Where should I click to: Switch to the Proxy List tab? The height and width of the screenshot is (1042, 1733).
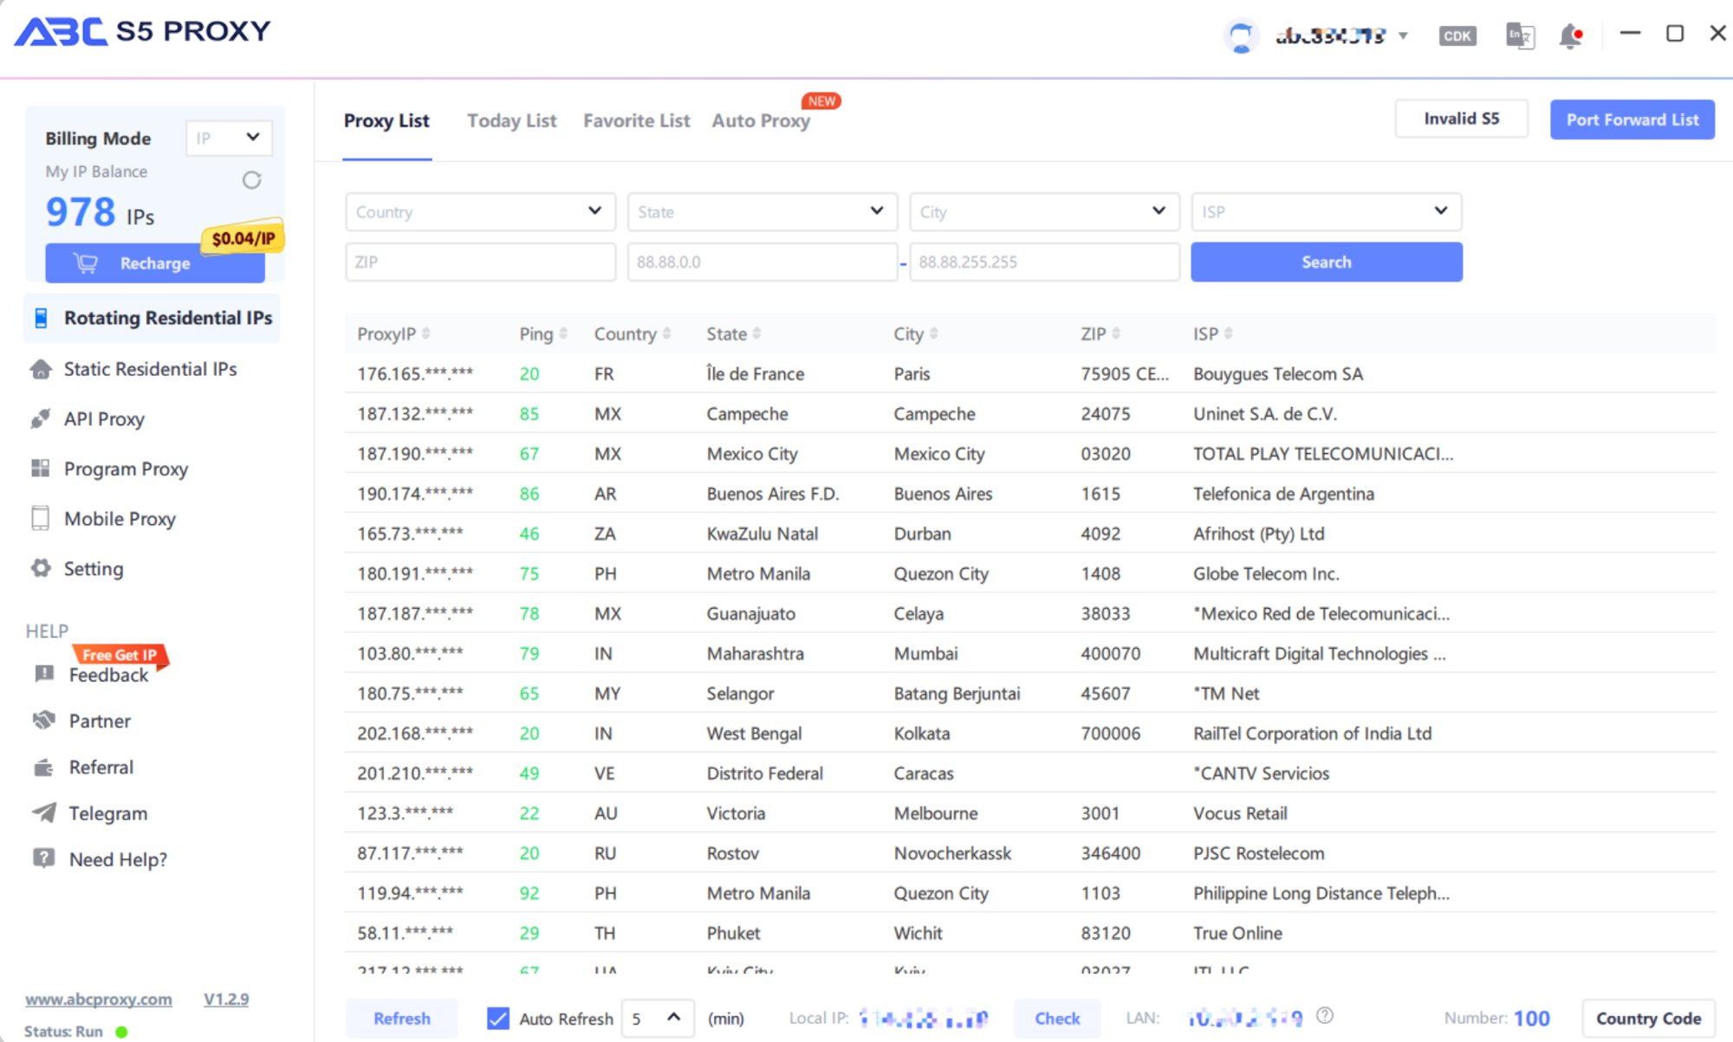point(386,121)
